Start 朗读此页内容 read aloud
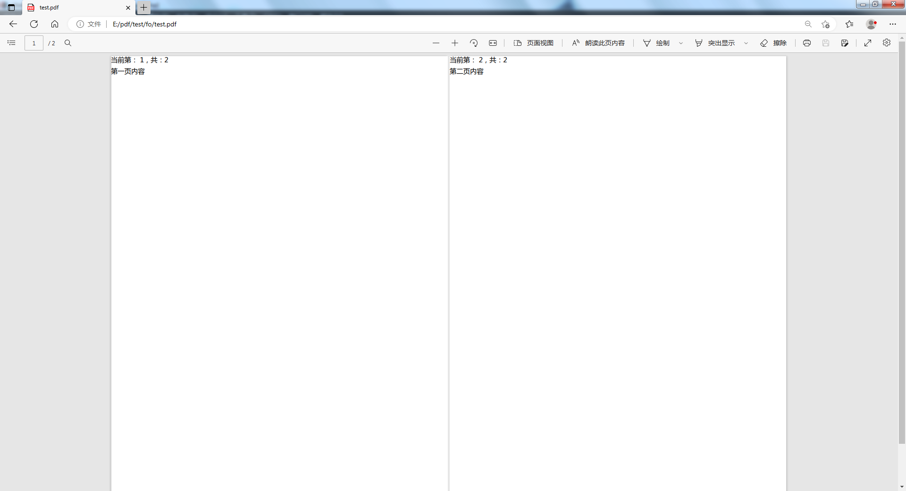This screenshot has width=906, height=491. tap(598, 43)
